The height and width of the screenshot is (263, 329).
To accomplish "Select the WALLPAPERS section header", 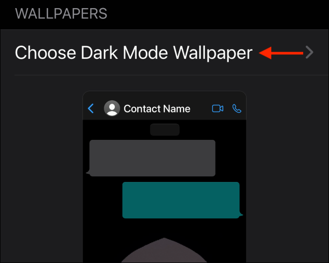I will click(x=61, y=14).
